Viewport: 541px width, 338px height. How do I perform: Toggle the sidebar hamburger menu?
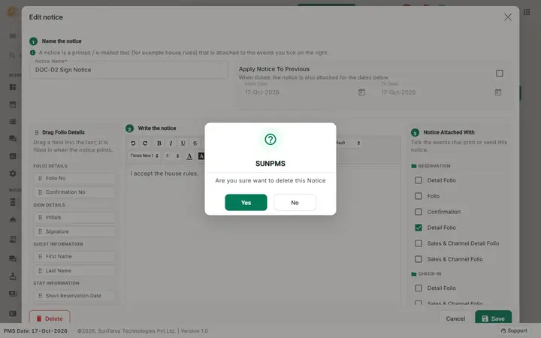coord(13,36)
